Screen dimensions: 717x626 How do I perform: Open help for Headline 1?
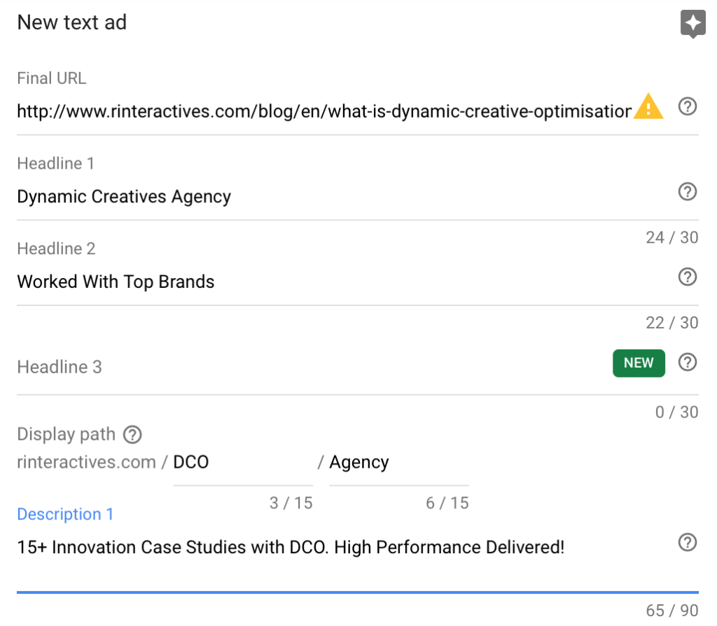pos(687,192)
